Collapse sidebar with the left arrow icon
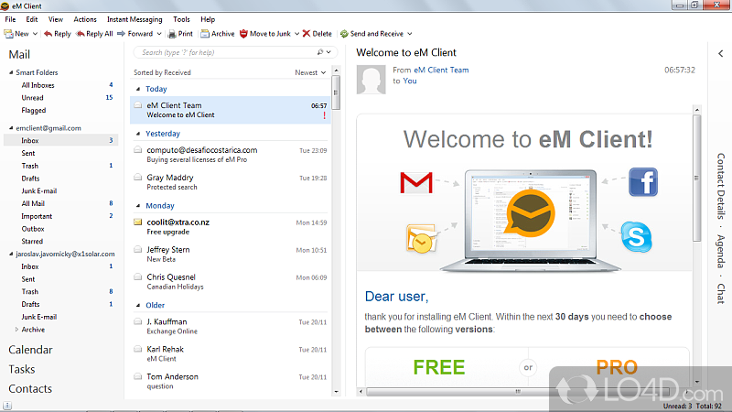Viewport: 732px width, 412px height. coord(720,54)
